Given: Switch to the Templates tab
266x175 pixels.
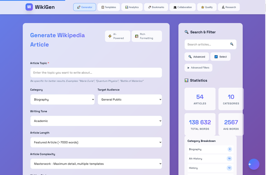Looking at the screenshot, I should (x=109, y=7).
